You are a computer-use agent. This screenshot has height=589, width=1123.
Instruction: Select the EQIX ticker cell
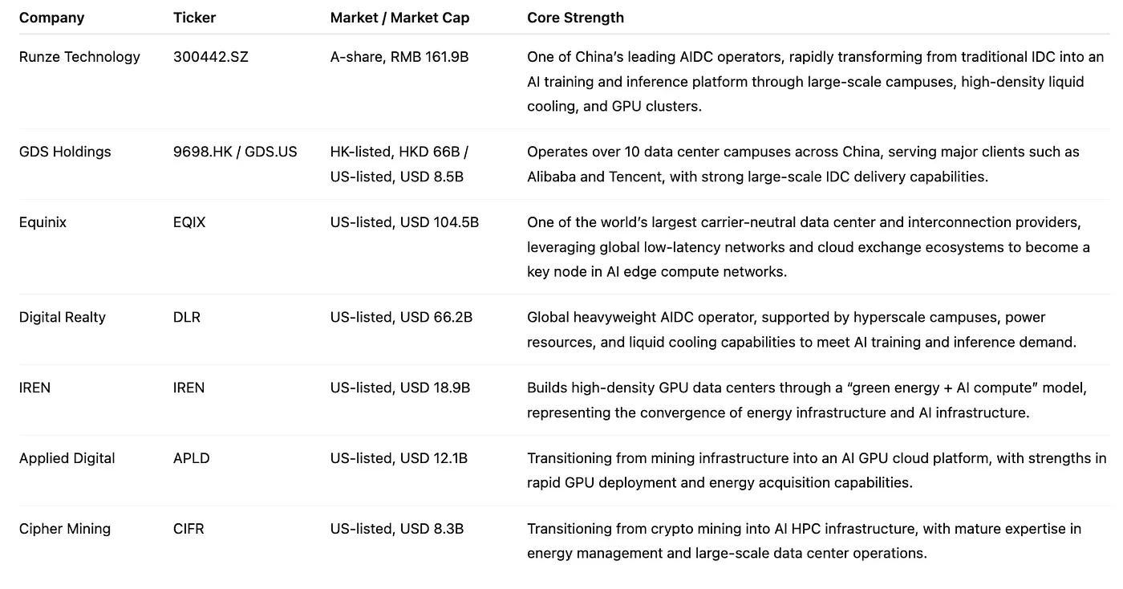[189, 222]
